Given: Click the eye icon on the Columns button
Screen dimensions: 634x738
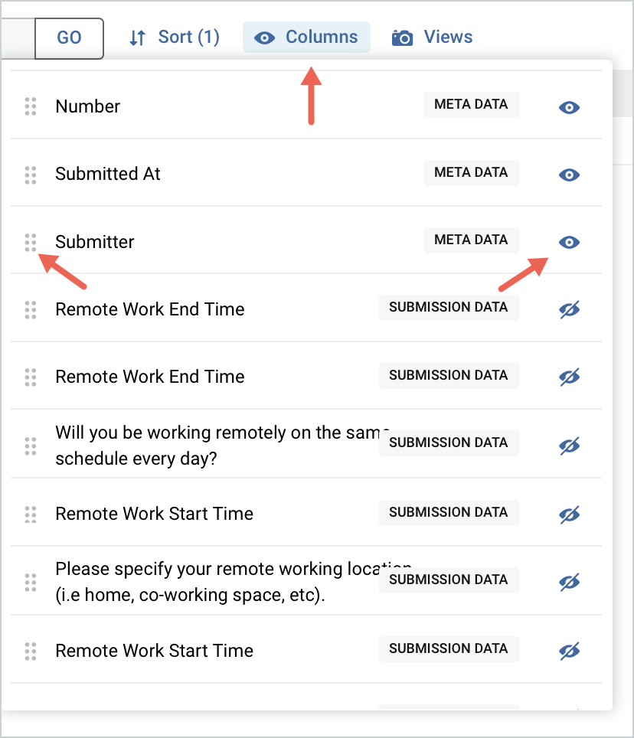Looking at the screenshot, I should [265, 37].
